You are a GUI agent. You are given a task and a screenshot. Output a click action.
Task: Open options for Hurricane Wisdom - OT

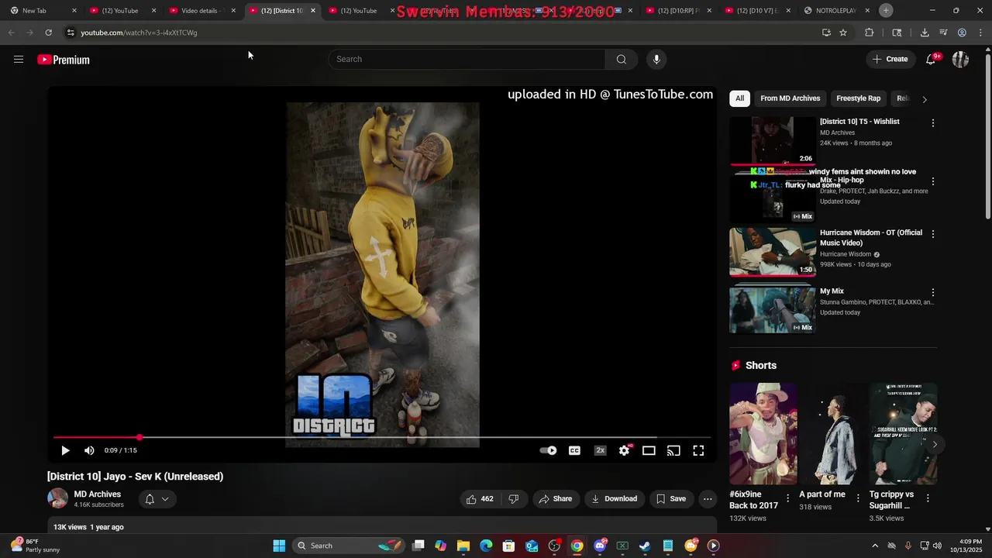coord(932,234)
